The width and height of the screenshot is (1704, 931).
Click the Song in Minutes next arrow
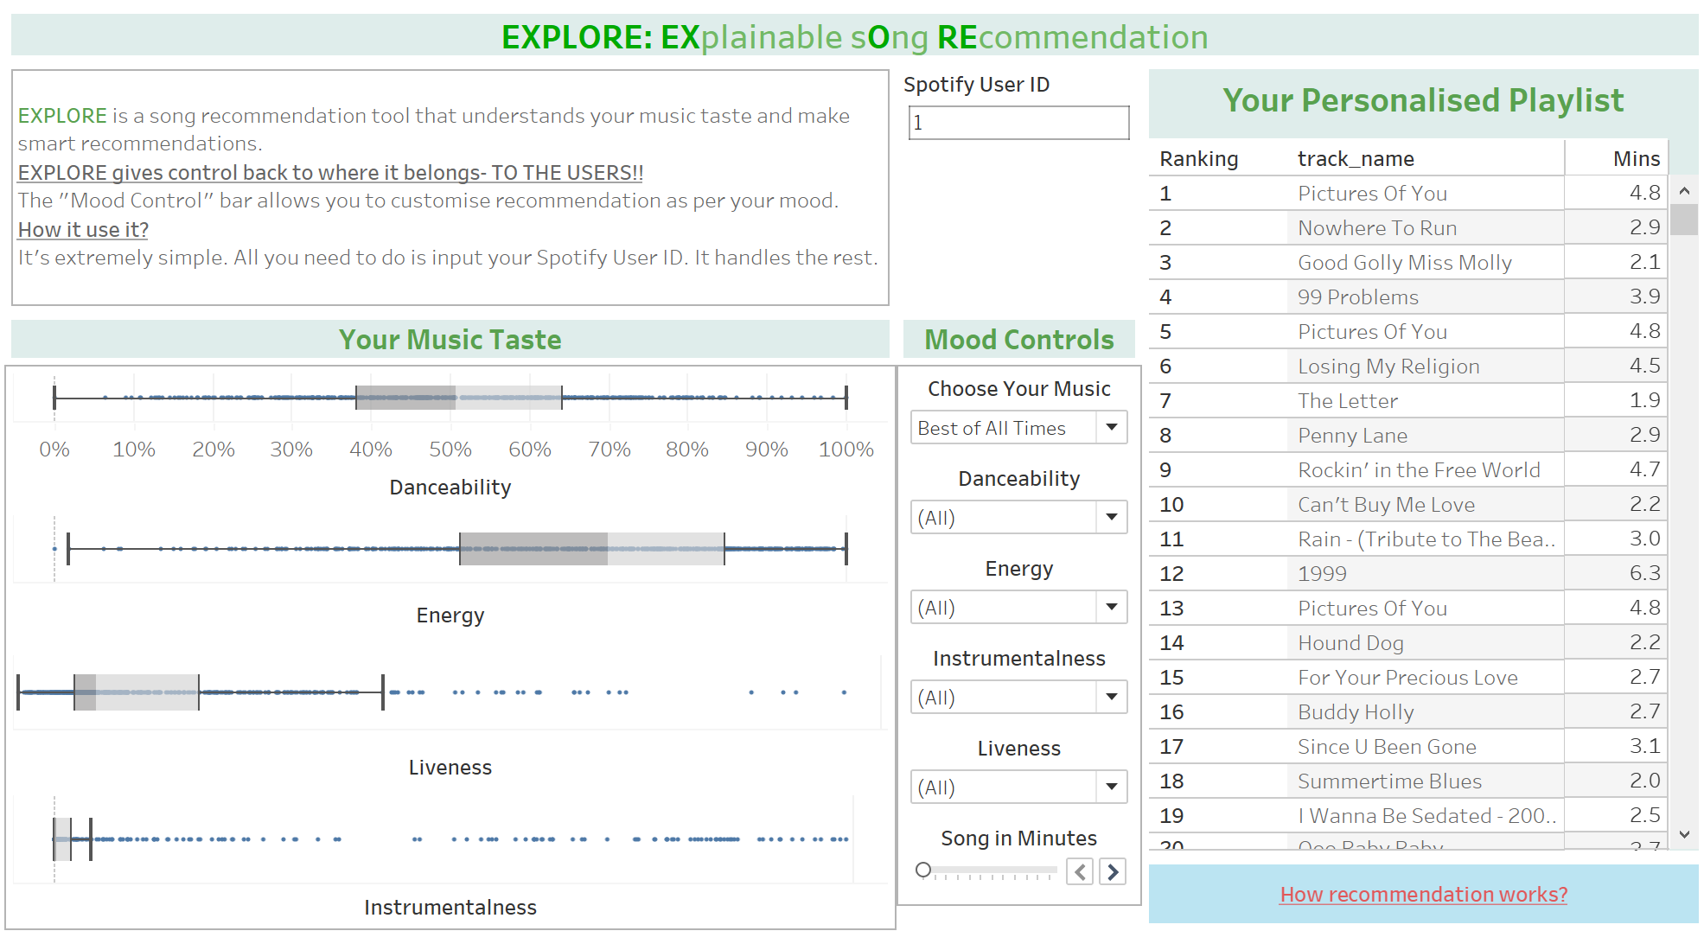coord(1113,871)
